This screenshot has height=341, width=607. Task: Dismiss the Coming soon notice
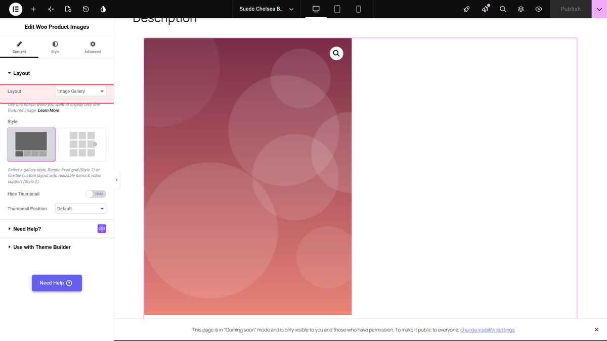point(596,330)
